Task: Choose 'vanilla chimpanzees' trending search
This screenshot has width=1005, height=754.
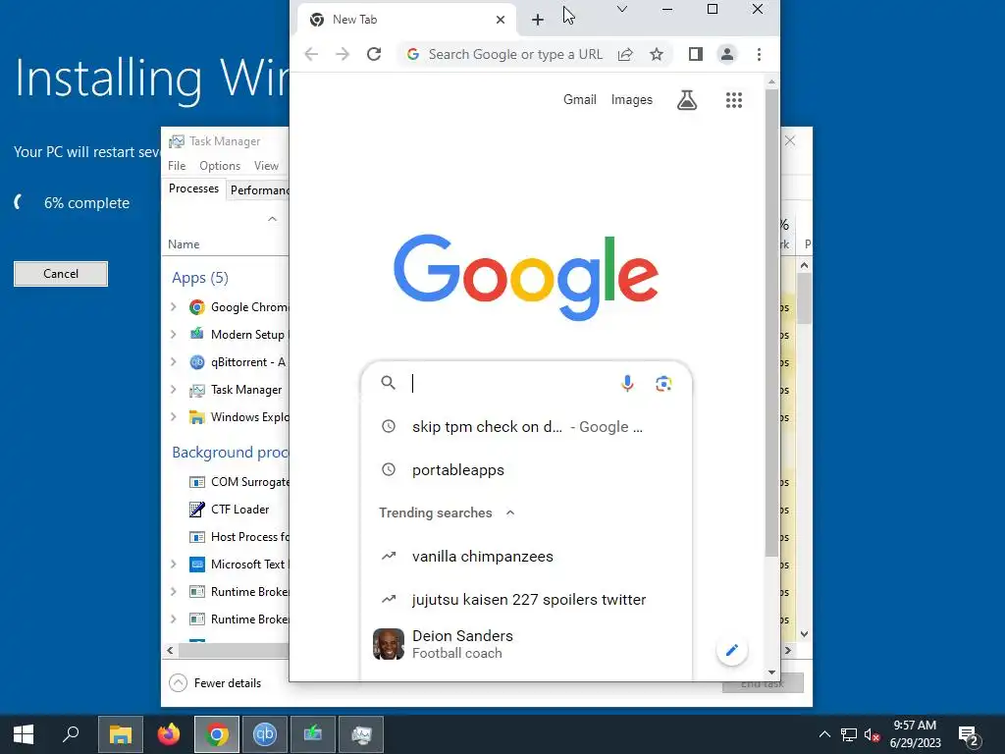Action: click(x=527, y=557)
